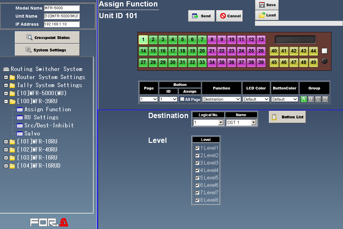
Task: Uncheck the 1:Level1 checkbox
Action: (x=197, y=148)
